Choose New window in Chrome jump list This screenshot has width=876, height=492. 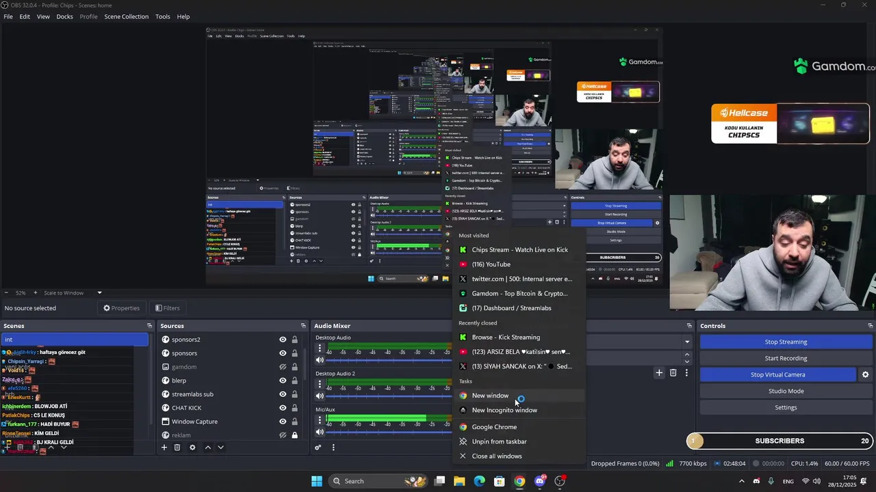click(520, 396)
